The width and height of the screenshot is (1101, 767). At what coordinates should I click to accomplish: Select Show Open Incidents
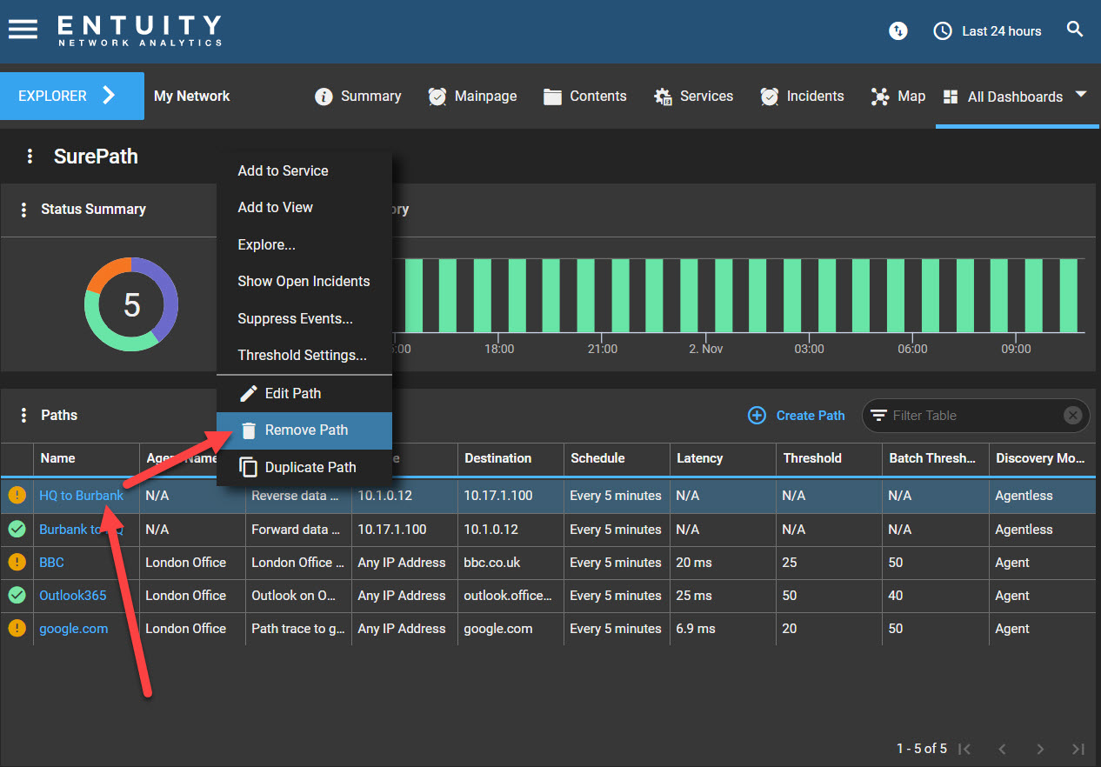click(x=304, y=281)
